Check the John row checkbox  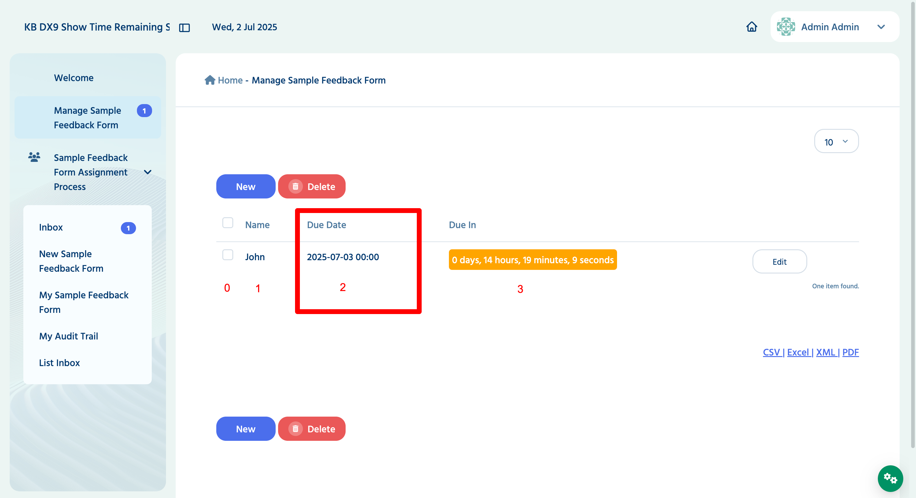tap(227, 255)
